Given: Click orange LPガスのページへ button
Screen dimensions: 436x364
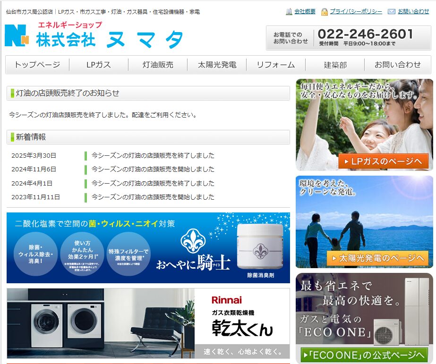Looking at the screenshot, I should [383, 161].
